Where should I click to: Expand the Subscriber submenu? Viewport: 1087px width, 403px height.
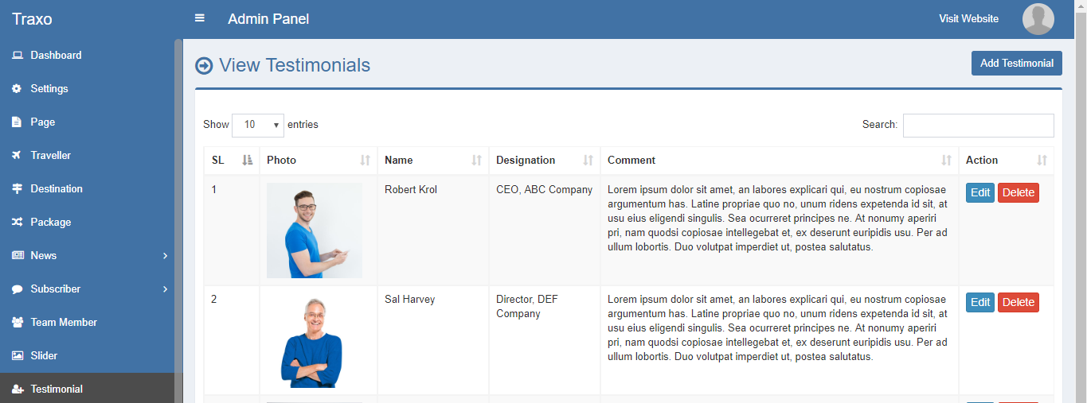tap(165, 289)
